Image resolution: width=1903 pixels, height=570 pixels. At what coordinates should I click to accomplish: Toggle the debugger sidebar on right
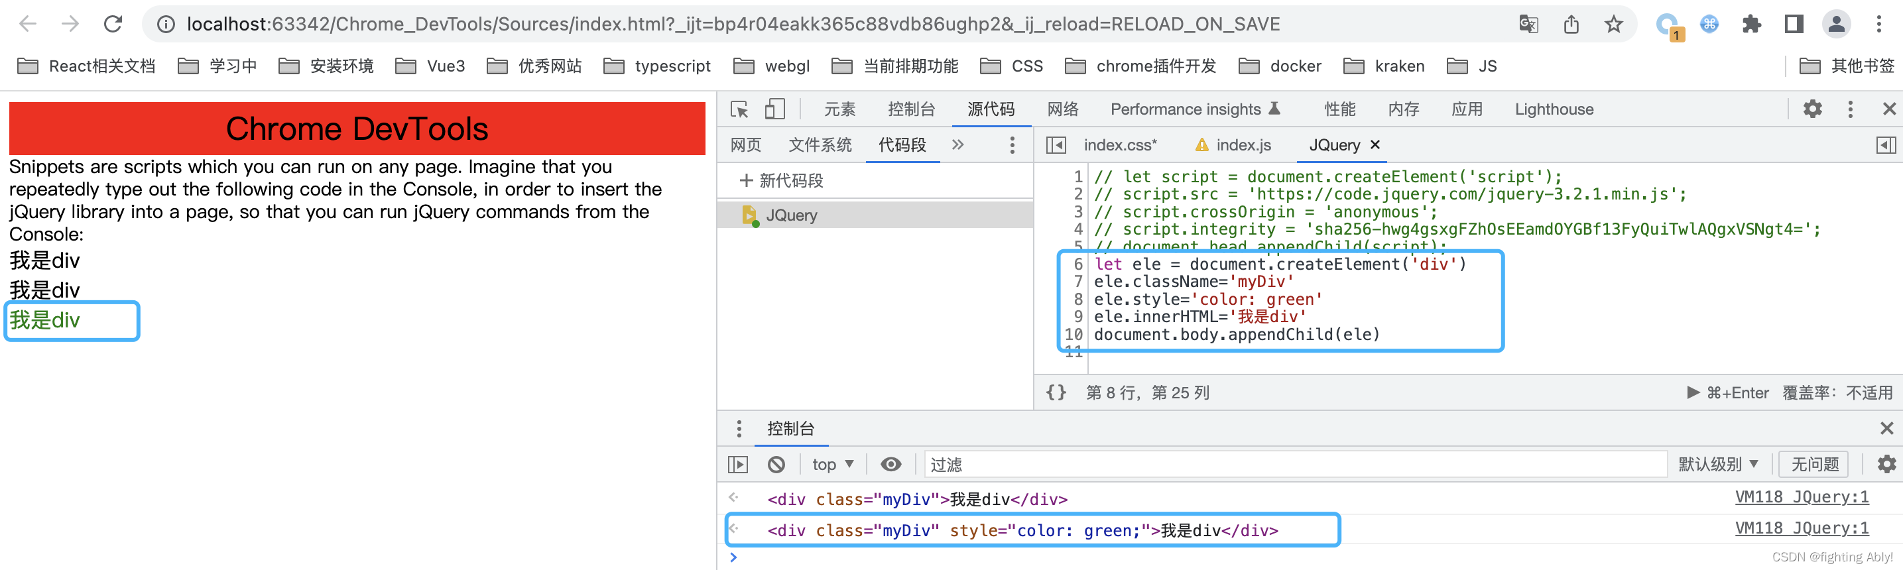pos(1886,144)
